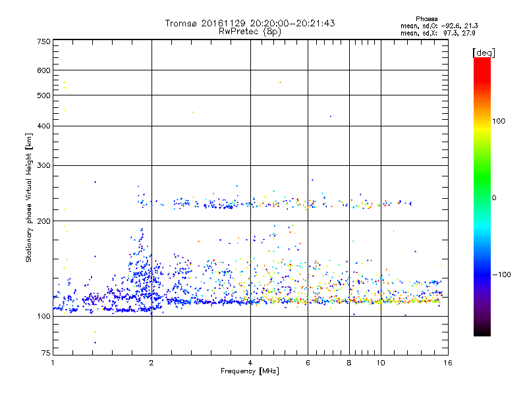Image resolution: width=527 pixels, height=395 pixels.
Task: Click the '300' y-axis tick label
Action: click(43, 165)
